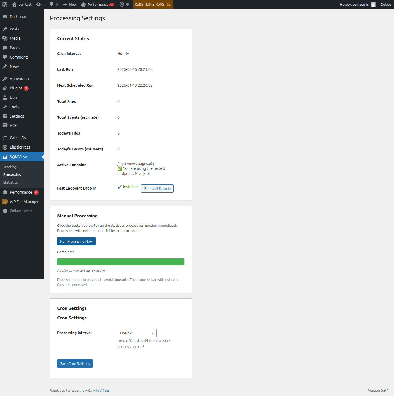394x396 pixels.
Task: Click the Comments speech bubble sidebar icon
Action: point(5,57)
